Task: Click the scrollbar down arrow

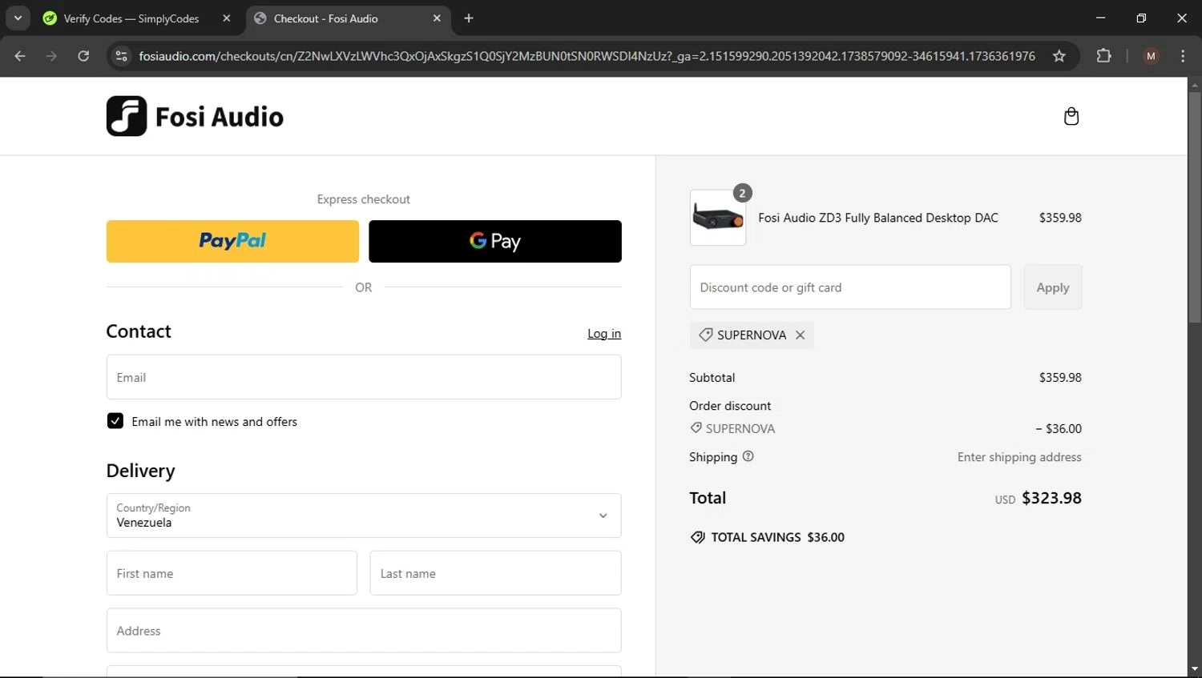Action: 1195,669
